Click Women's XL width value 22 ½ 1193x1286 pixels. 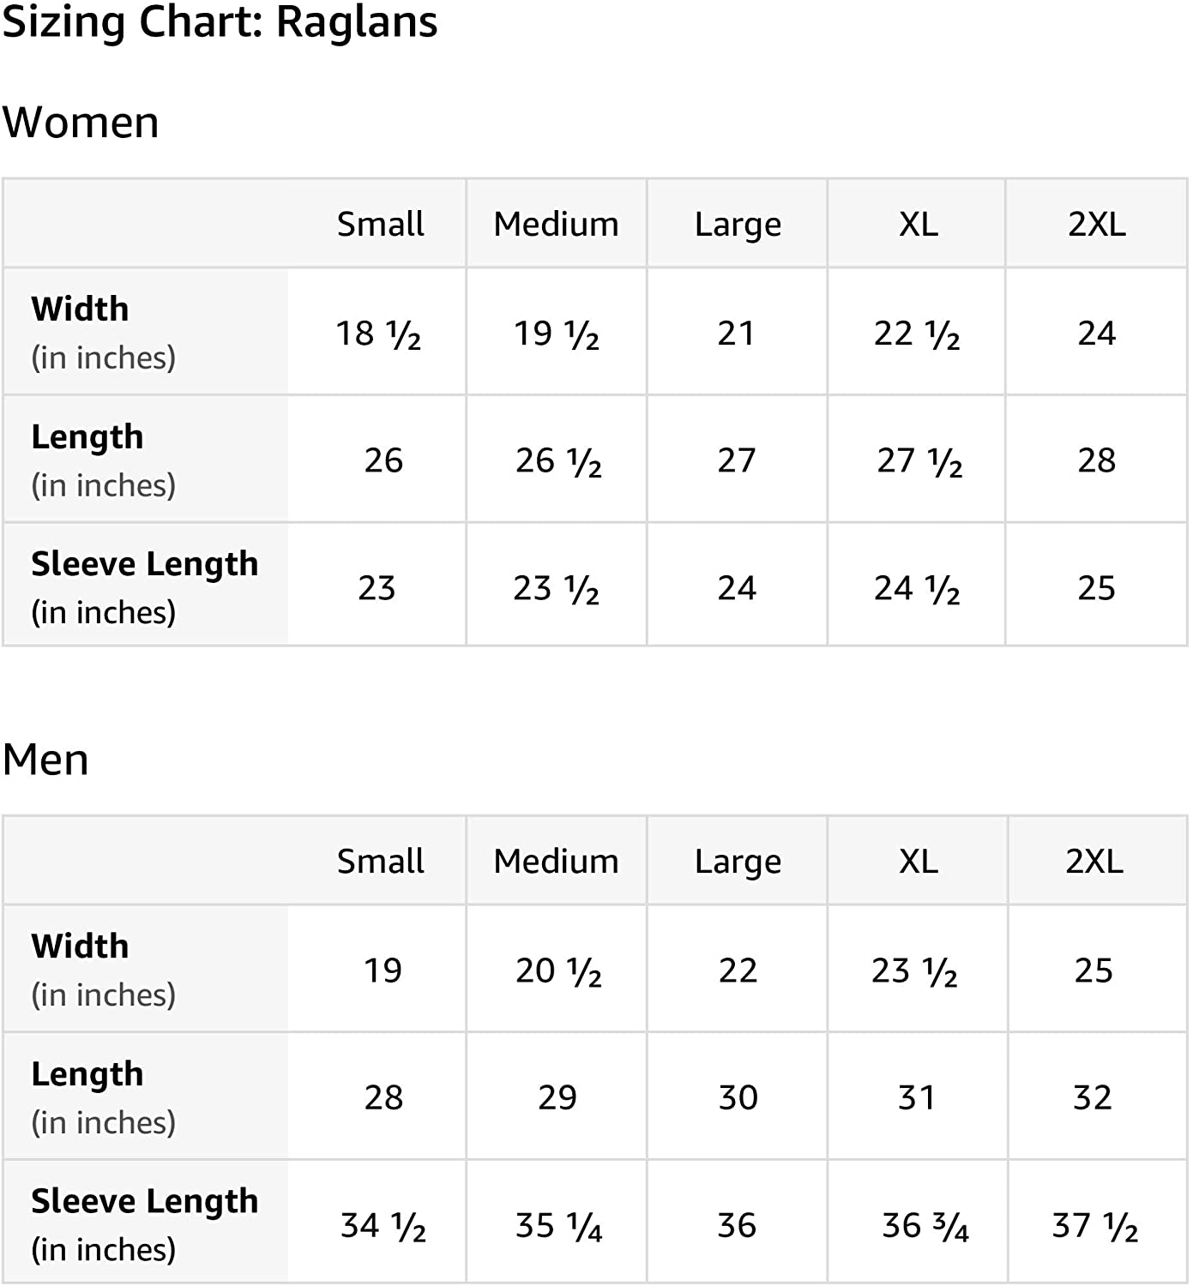point(916,334)
